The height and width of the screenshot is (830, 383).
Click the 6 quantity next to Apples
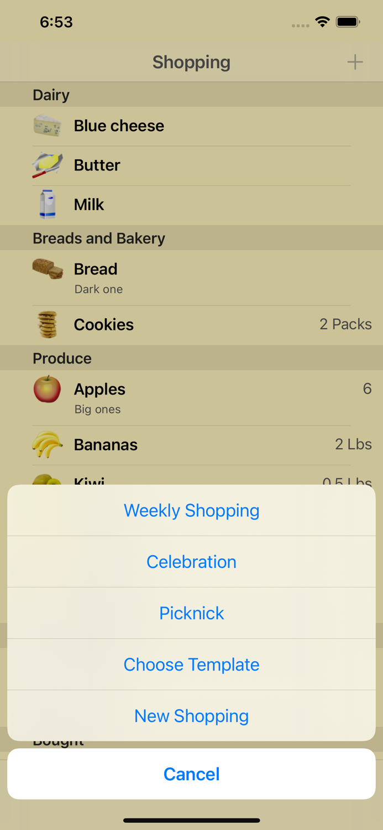[x=367, y=389]
